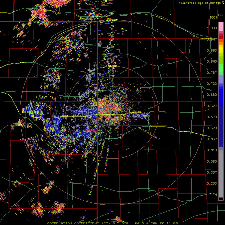Click the NEXLAB-College of DuPage label
The image size is (225, 225).
[200, 3]
